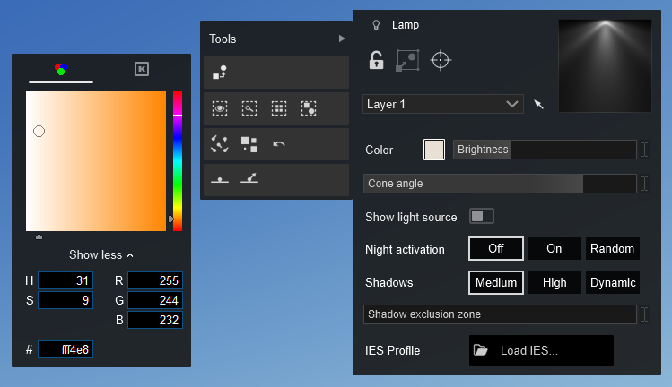The image size is (672, 387).
Task: Open the Layer 1 dropdown
Action: [443, 105]
